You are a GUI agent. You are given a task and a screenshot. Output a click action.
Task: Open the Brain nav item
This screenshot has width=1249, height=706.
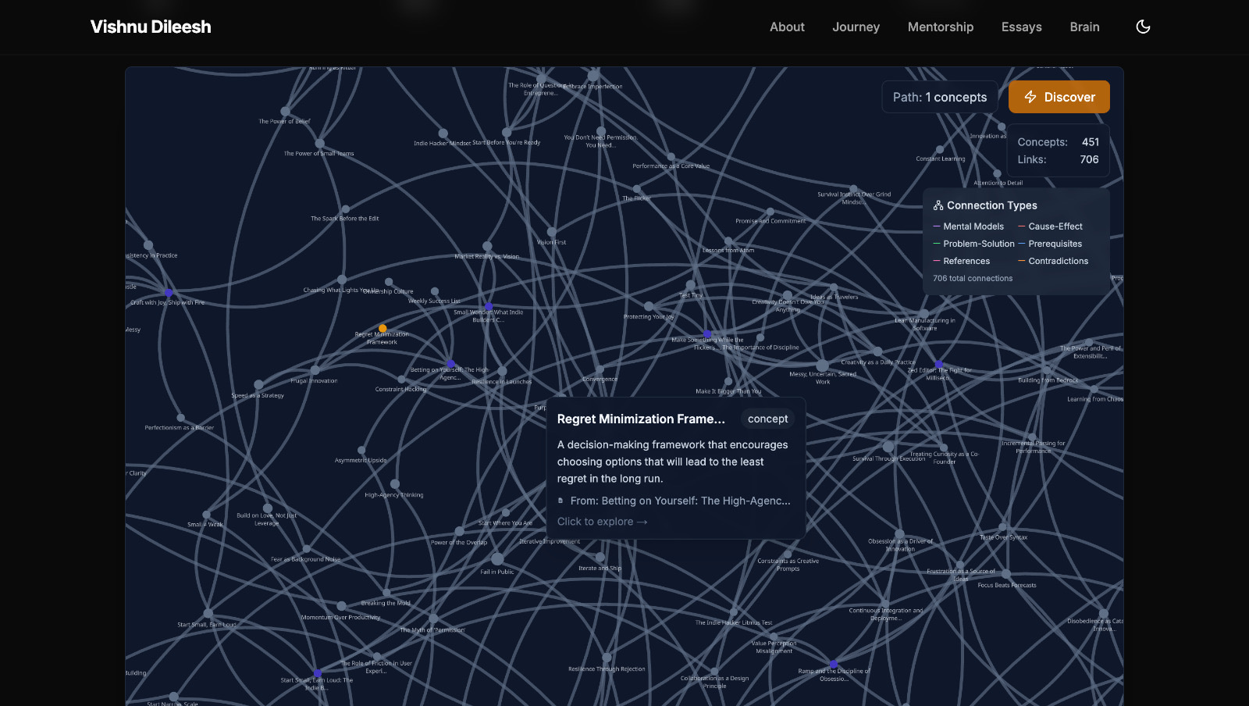click(1084, 27)
